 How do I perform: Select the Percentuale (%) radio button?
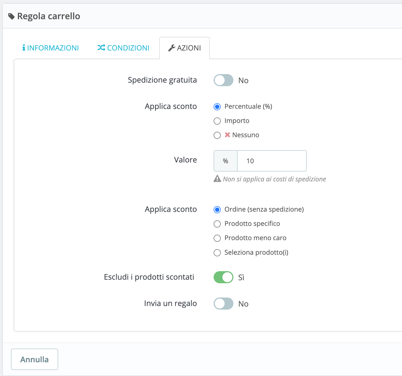point(217,107)
